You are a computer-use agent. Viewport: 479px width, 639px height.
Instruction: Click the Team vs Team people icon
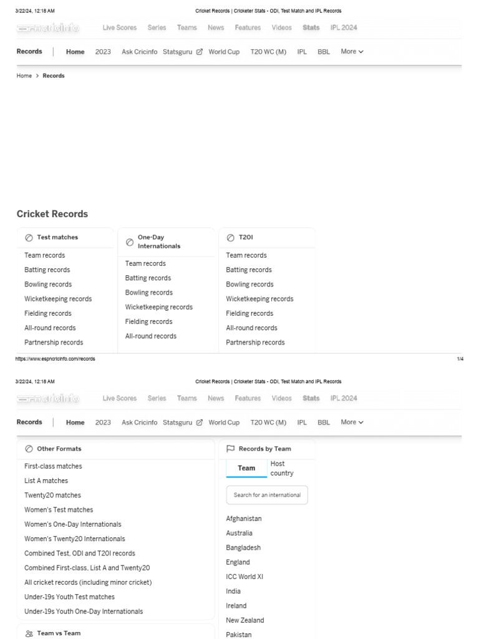pyautogui.click(x=29, y=633)
